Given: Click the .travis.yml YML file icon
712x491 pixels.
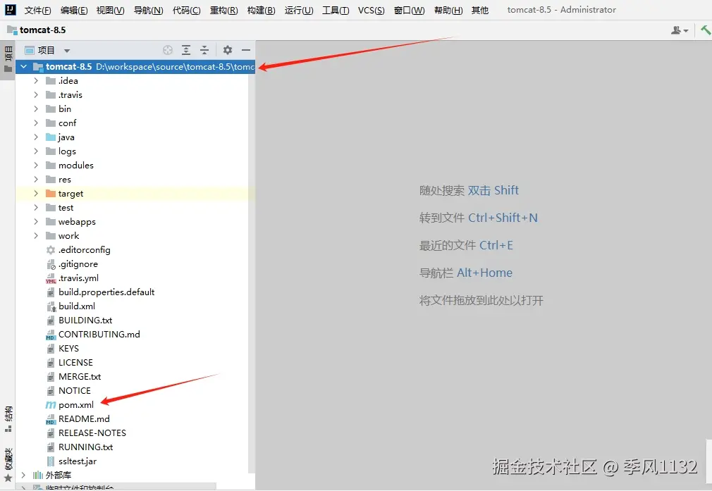Looking at the screenshot, I should pyautogui.click(x=50, y=278).
